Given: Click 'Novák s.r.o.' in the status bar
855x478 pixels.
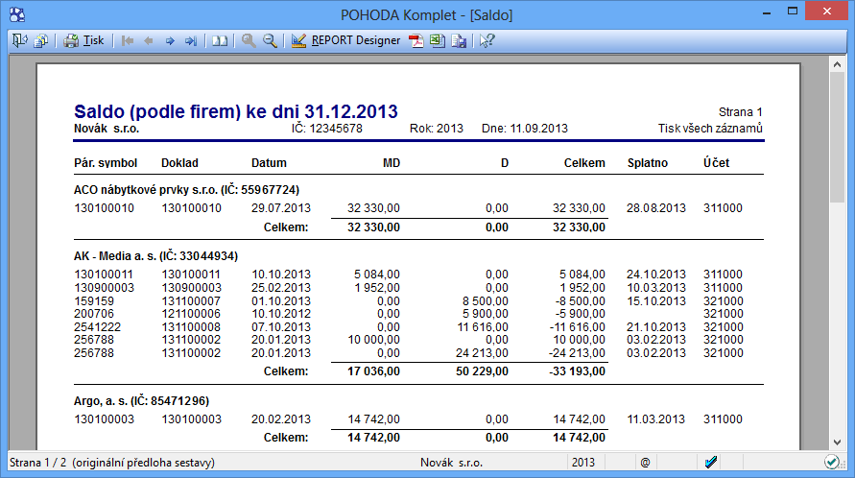Looking at the screenshot, I should coord(451,463).
